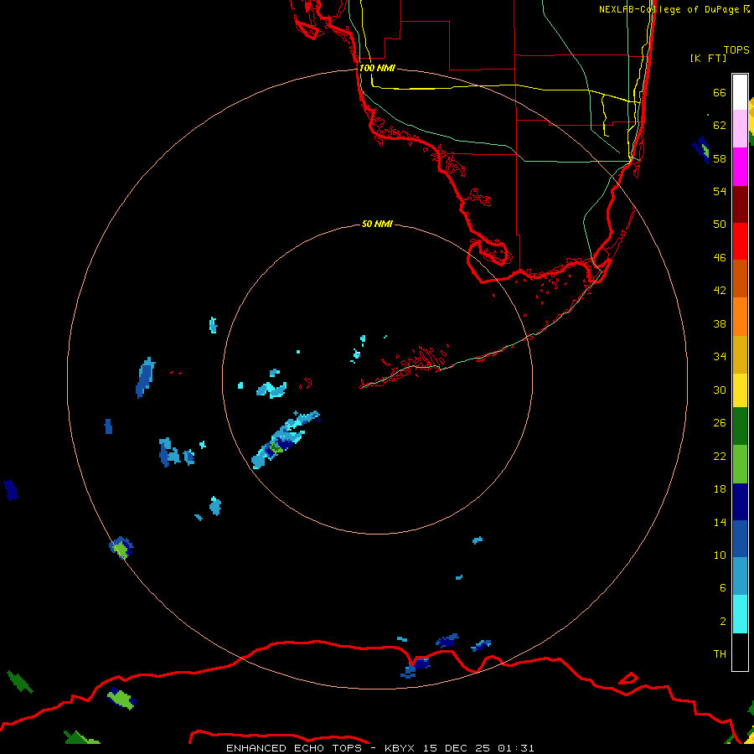Click the TH legend label

(720, 654)
